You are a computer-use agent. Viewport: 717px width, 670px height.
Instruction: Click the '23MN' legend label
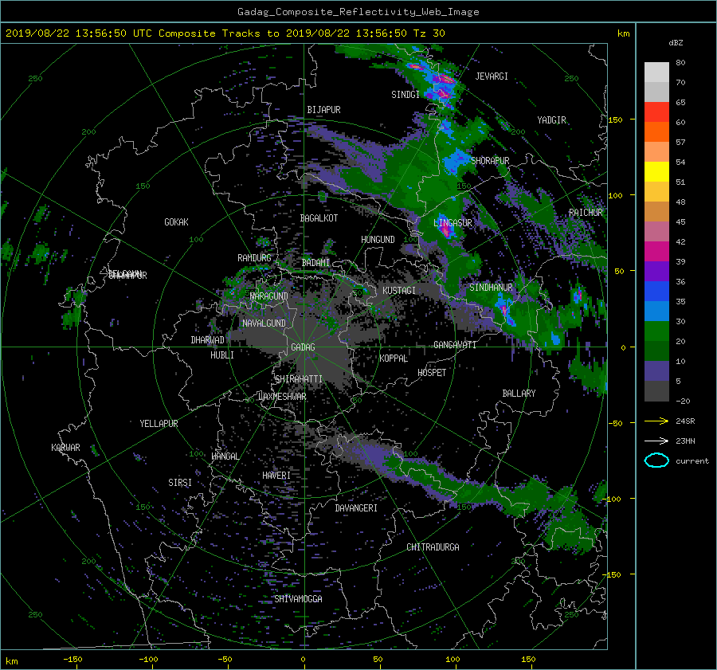[685, 441]
